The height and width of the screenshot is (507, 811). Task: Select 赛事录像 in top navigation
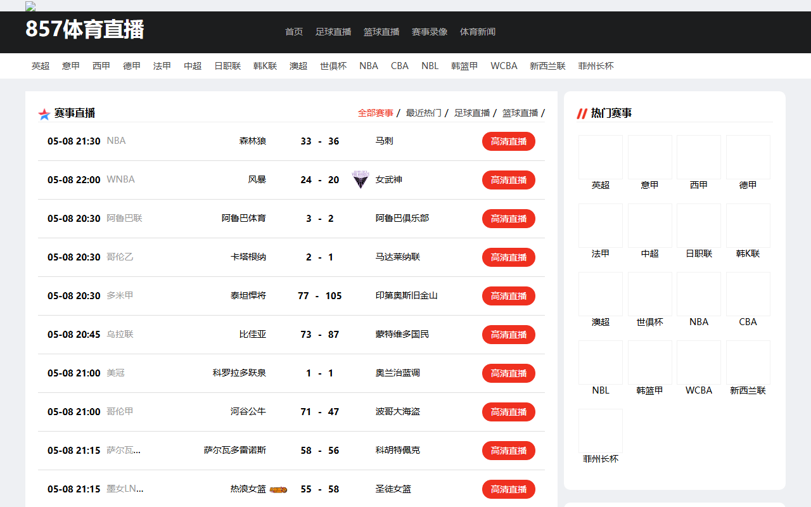coord(430,32)
